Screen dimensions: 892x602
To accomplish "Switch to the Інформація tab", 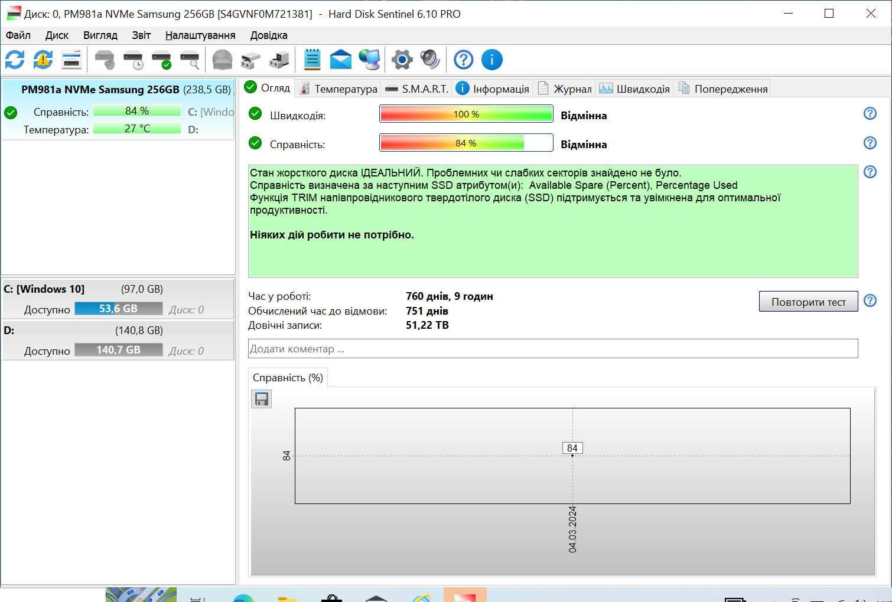I will click(493, 89).
